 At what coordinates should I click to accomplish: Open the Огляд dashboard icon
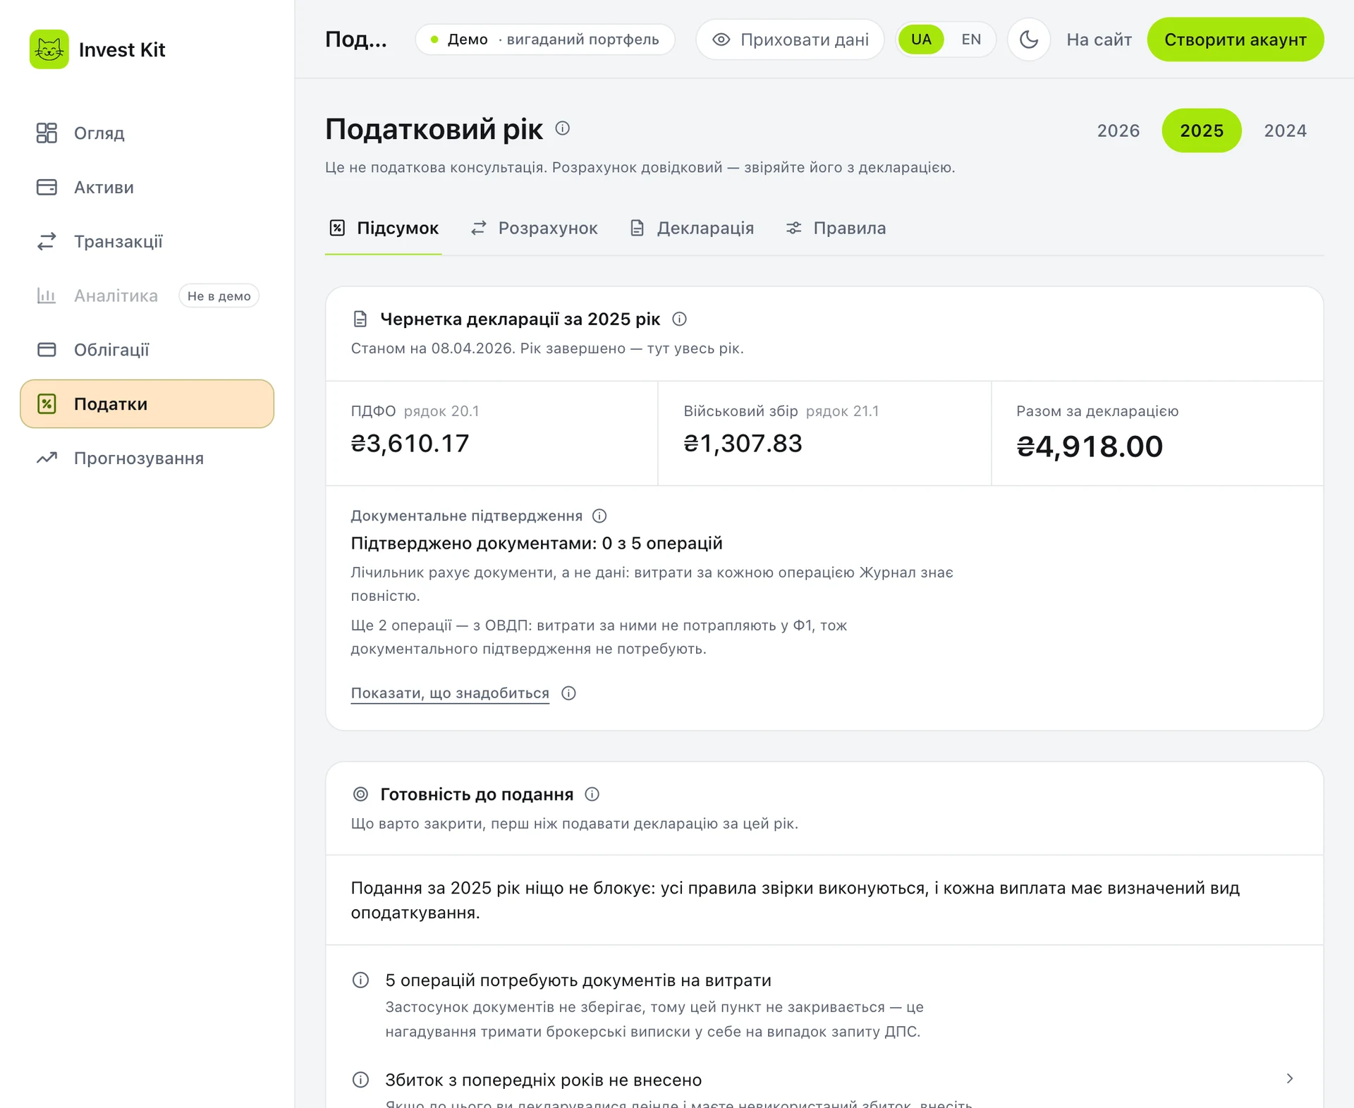click(47, 133)
